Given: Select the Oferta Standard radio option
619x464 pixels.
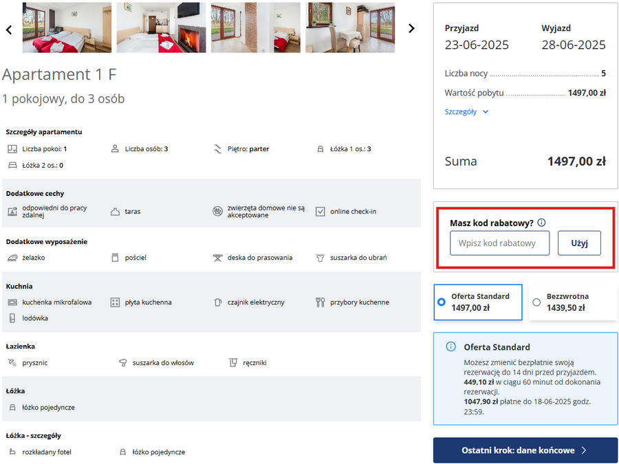Looking at the screenshot, I should click(442, 302).
